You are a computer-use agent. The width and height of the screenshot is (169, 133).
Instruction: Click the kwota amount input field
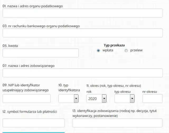(x=41, y=53)
